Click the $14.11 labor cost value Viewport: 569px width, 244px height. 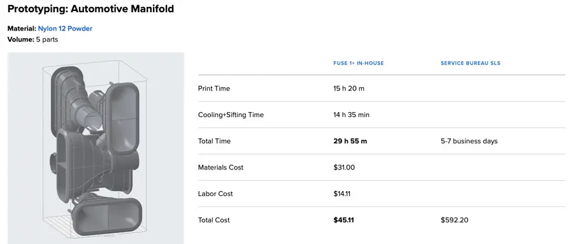pyautogui.click(x=342, y=194)
